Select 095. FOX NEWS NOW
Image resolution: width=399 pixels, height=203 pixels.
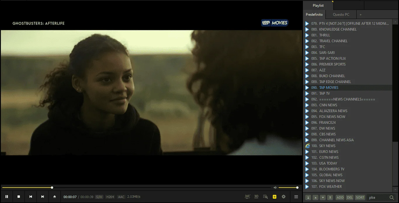click(348, 117)
